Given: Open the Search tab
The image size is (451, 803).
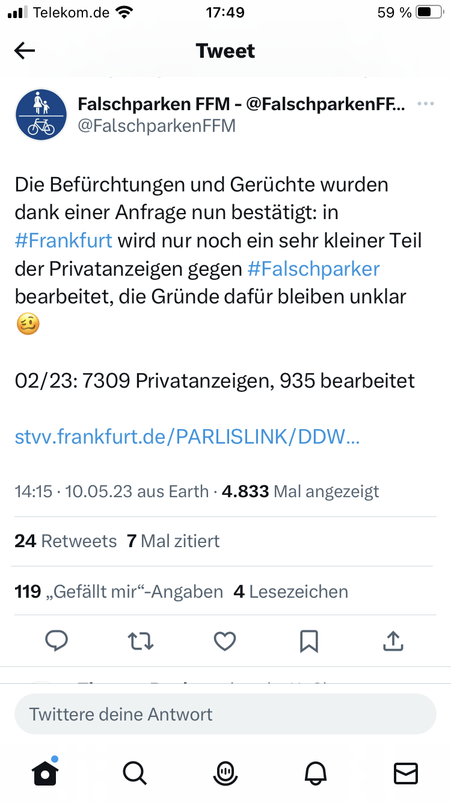Looking at the screenshot, I should coord(134,772).
